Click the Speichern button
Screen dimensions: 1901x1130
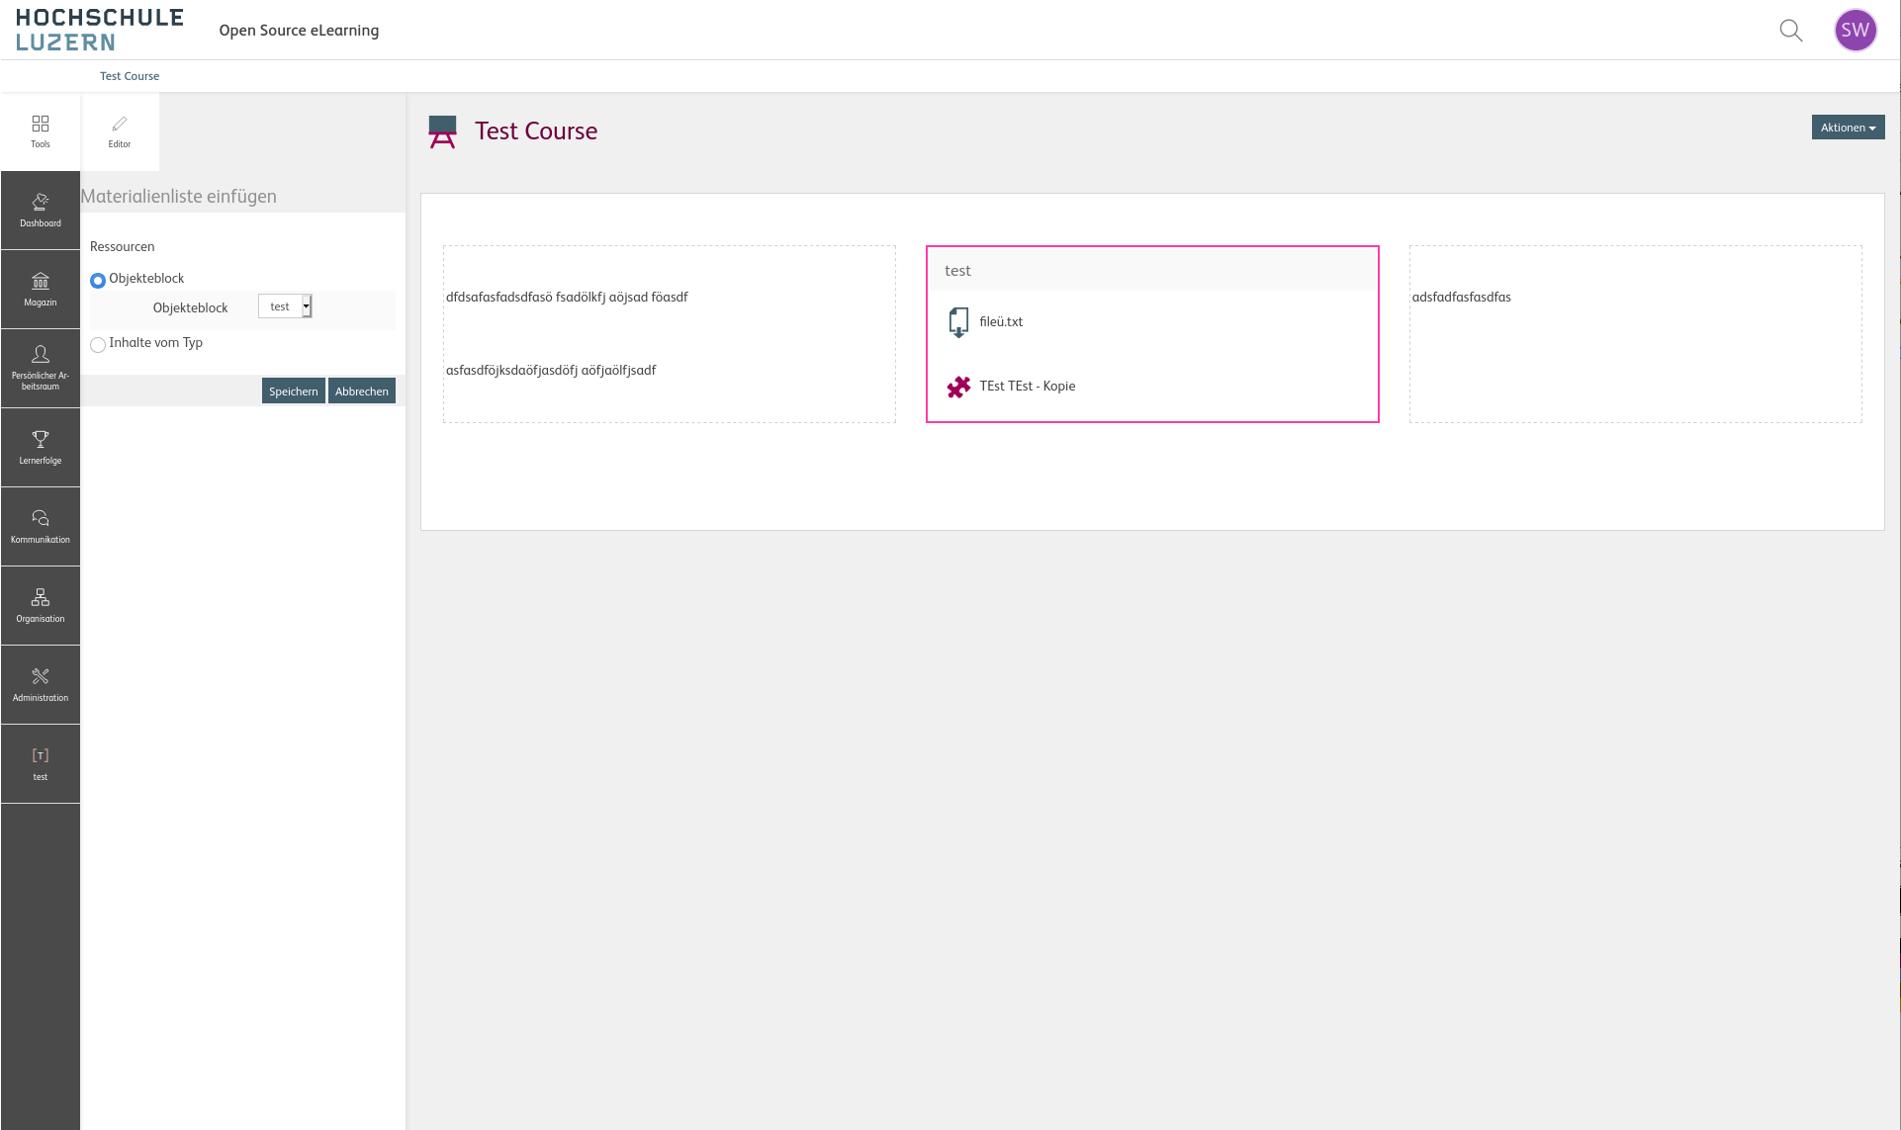click(293, 391)
